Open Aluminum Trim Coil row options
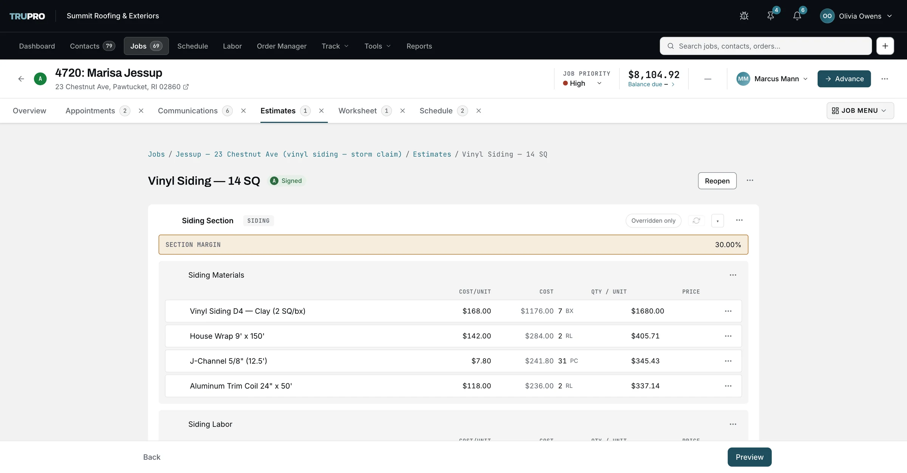This screenshot has width=907, height=473. coord(728,386)
